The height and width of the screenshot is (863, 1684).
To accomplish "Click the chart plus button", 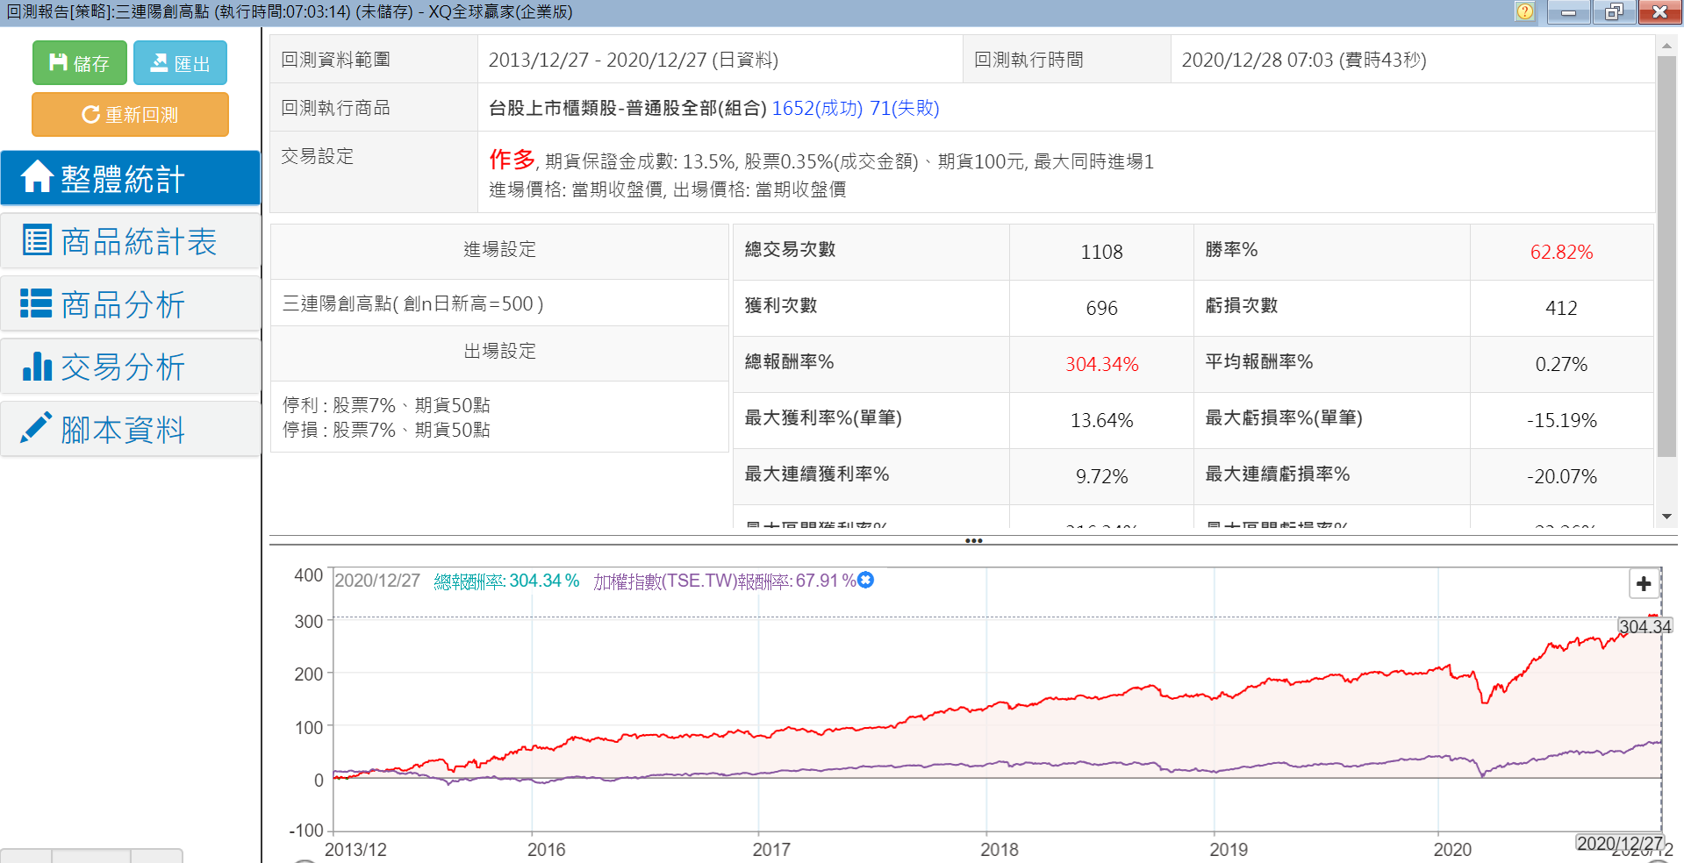I will (1643, 583).
